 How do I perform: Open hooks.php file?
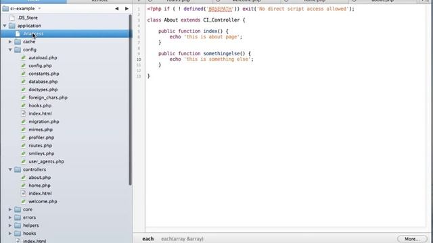click(x=40, y=105)
